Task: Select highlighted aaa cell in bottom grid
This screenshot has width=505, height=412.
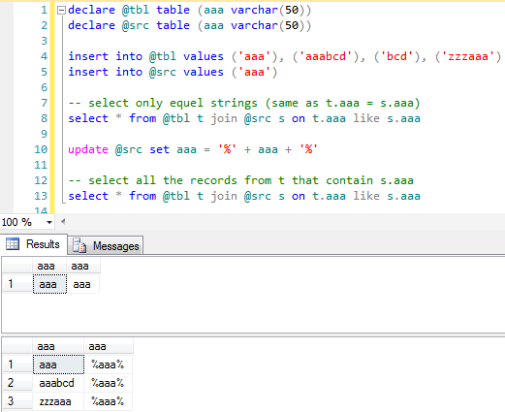Action: tap(58, 364)
